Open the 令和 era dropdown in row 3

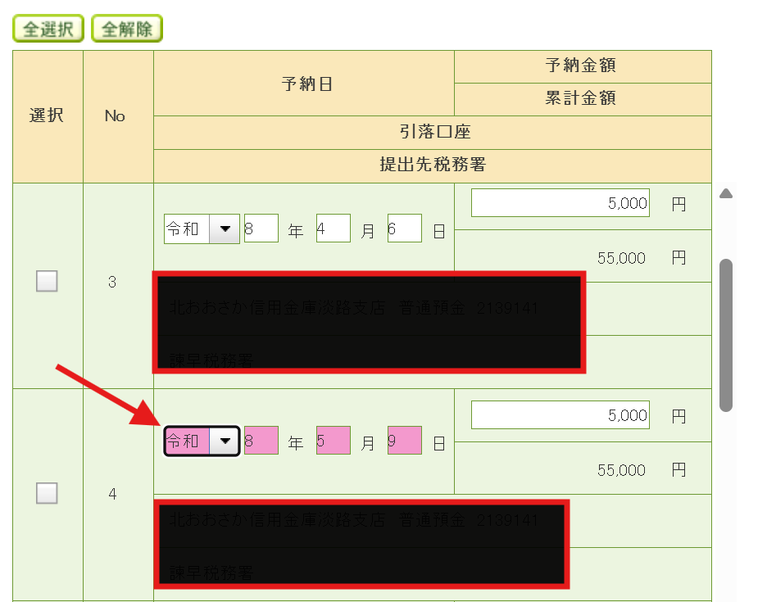pyautogui.click(x=202, y=229)
